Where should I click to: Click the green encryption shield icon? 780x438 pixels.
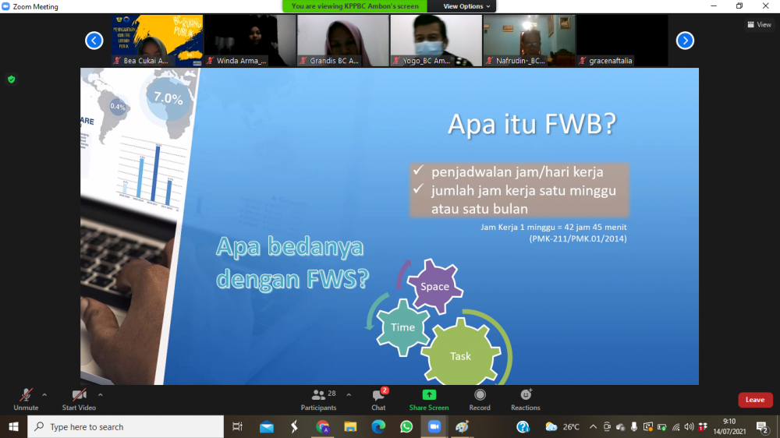11,79
